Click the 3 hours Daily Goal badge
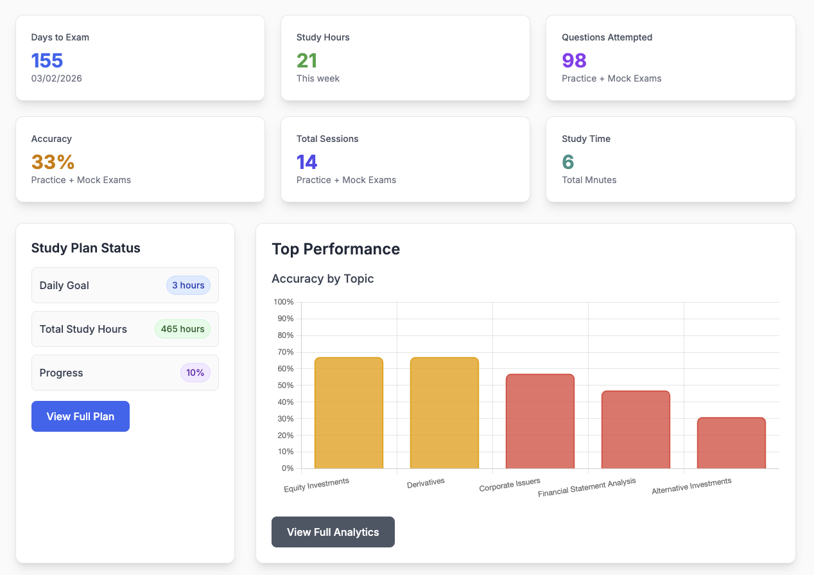814x575 pixels. pyautogui.click(x=188, y=285)
